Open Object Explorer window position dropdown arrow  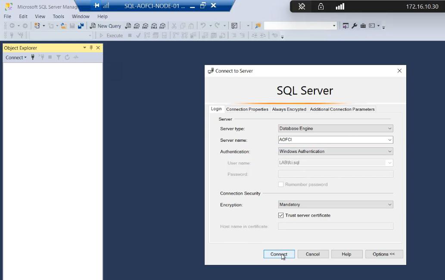tap(84, 48)
